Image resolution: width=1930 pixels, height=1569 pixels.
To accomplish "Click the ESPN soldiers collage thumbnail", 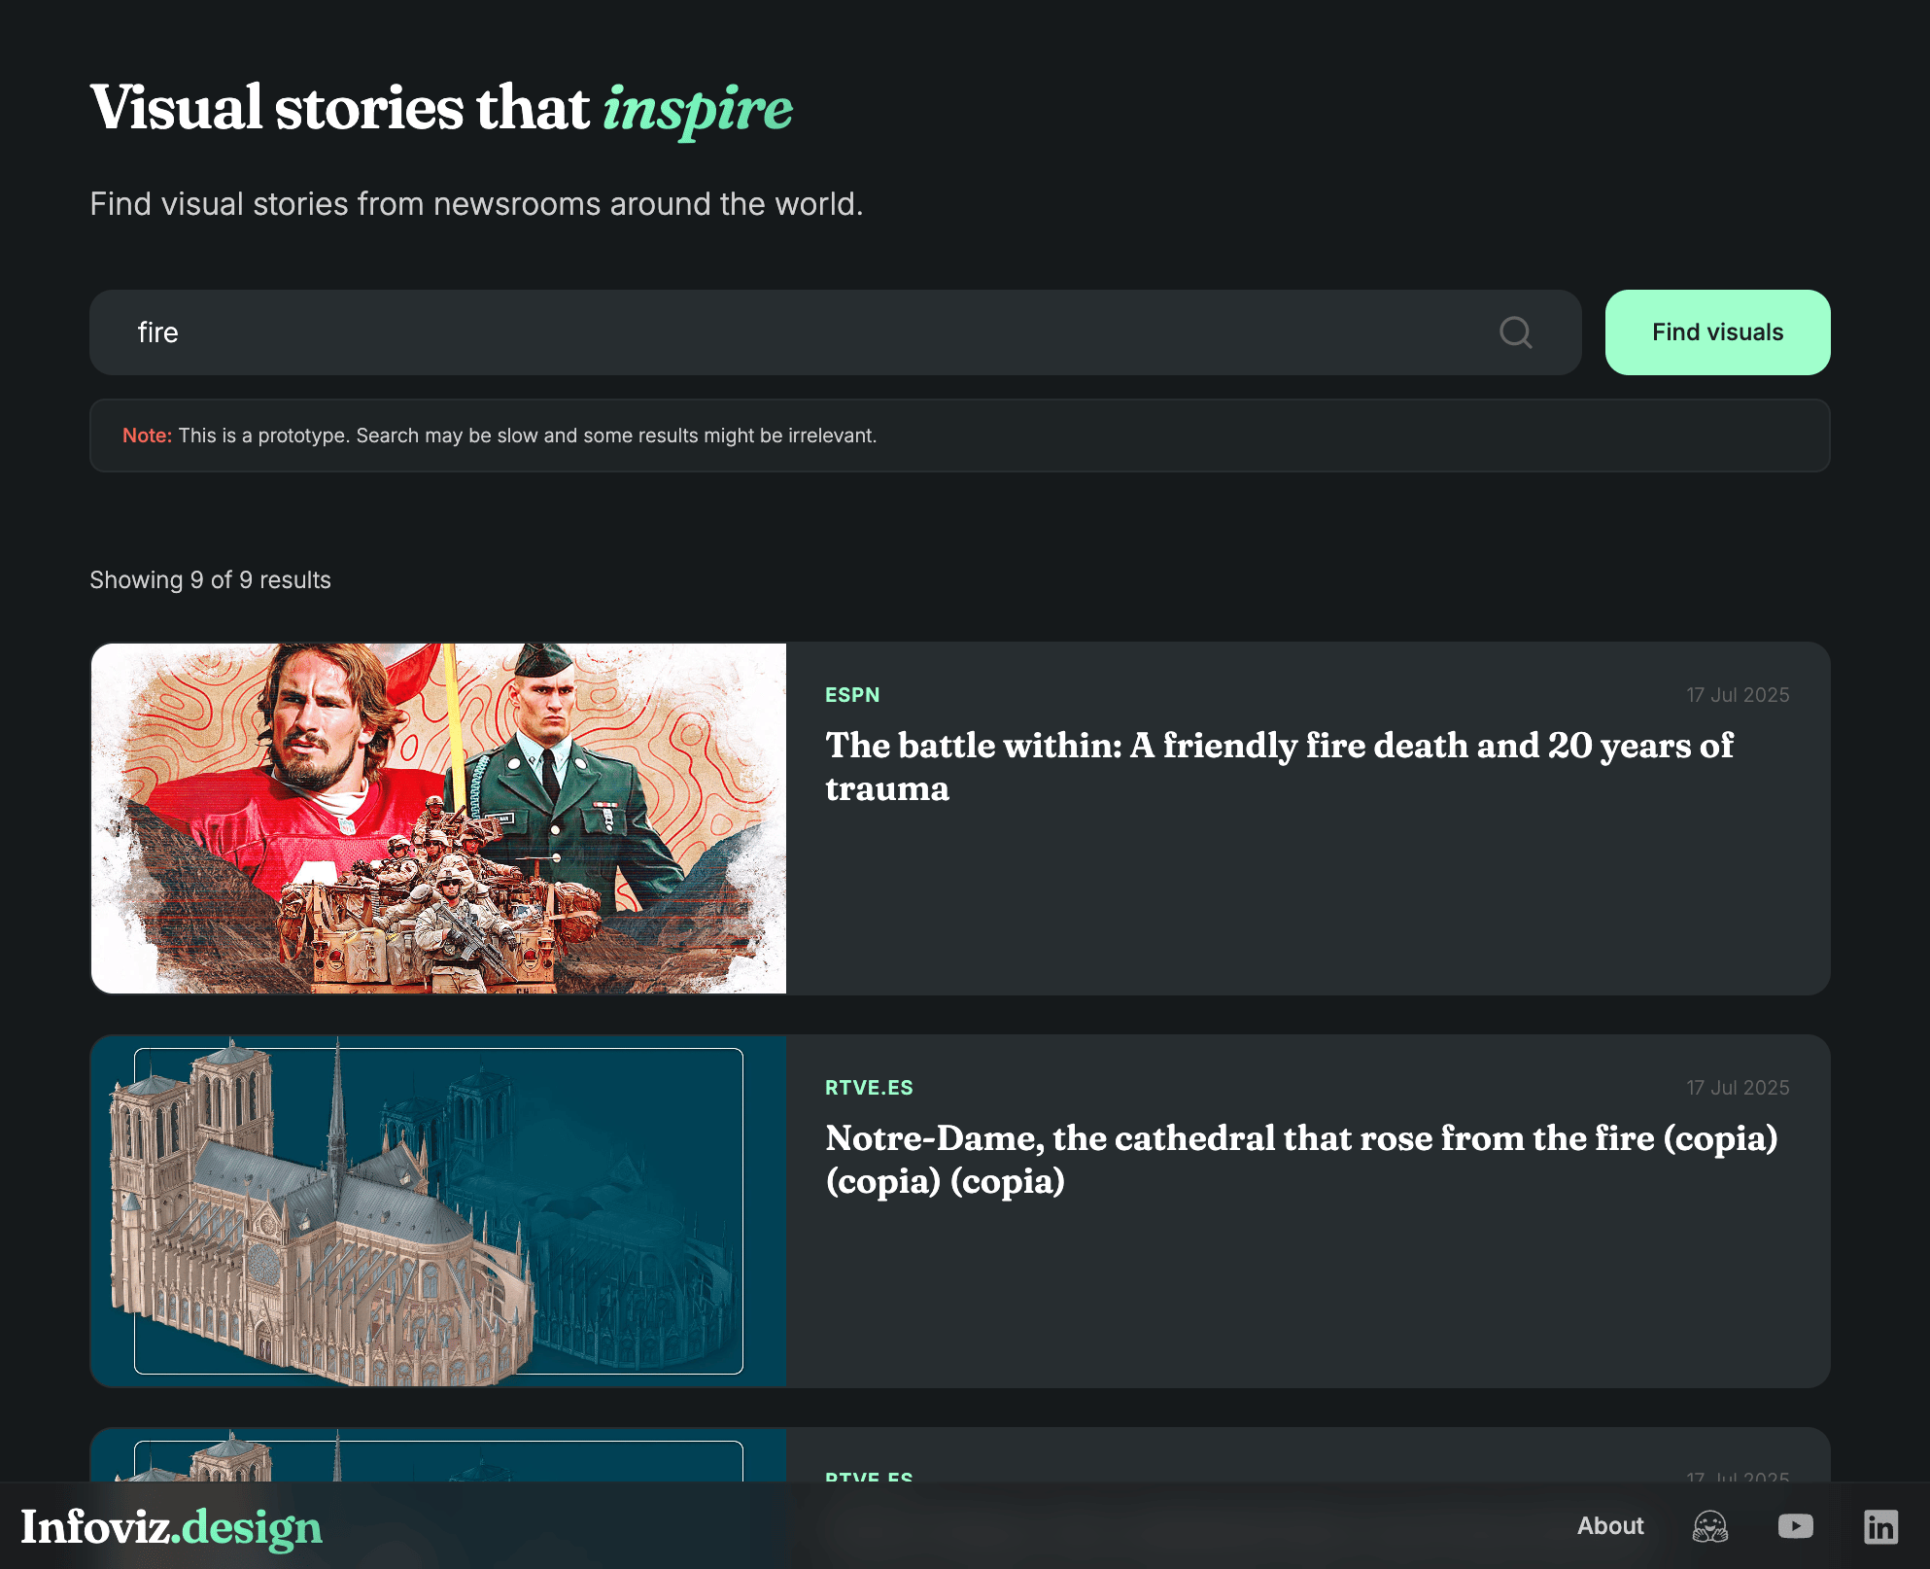I will pyautogui.click(x=438, y=817).
